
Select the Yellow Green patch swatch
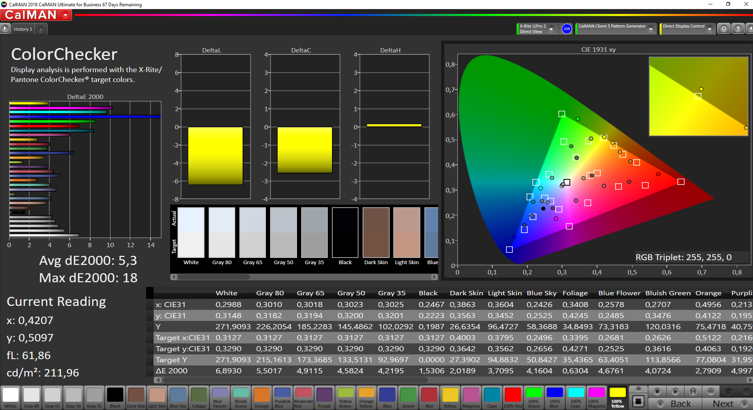[x=345, y=397]
